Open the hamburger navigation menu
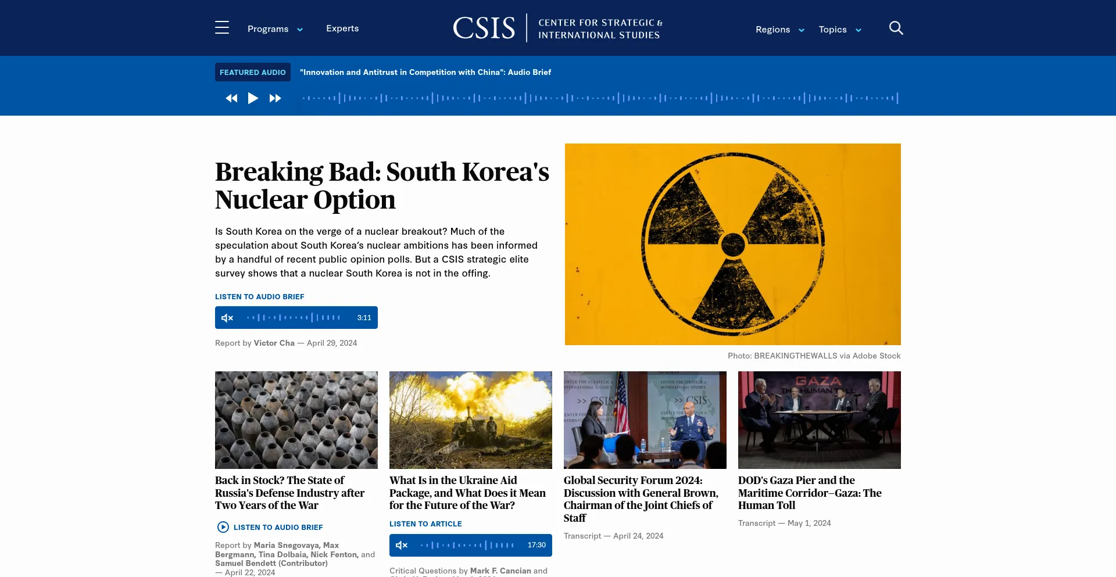Image resolution: width=1116 pixels, height=577 pixels. (x=222, y=28)
